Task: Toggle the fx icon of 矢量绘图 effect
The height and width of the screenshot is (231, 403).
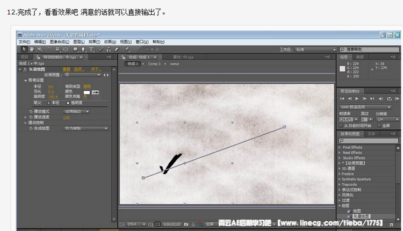Action: pos(25,69)
